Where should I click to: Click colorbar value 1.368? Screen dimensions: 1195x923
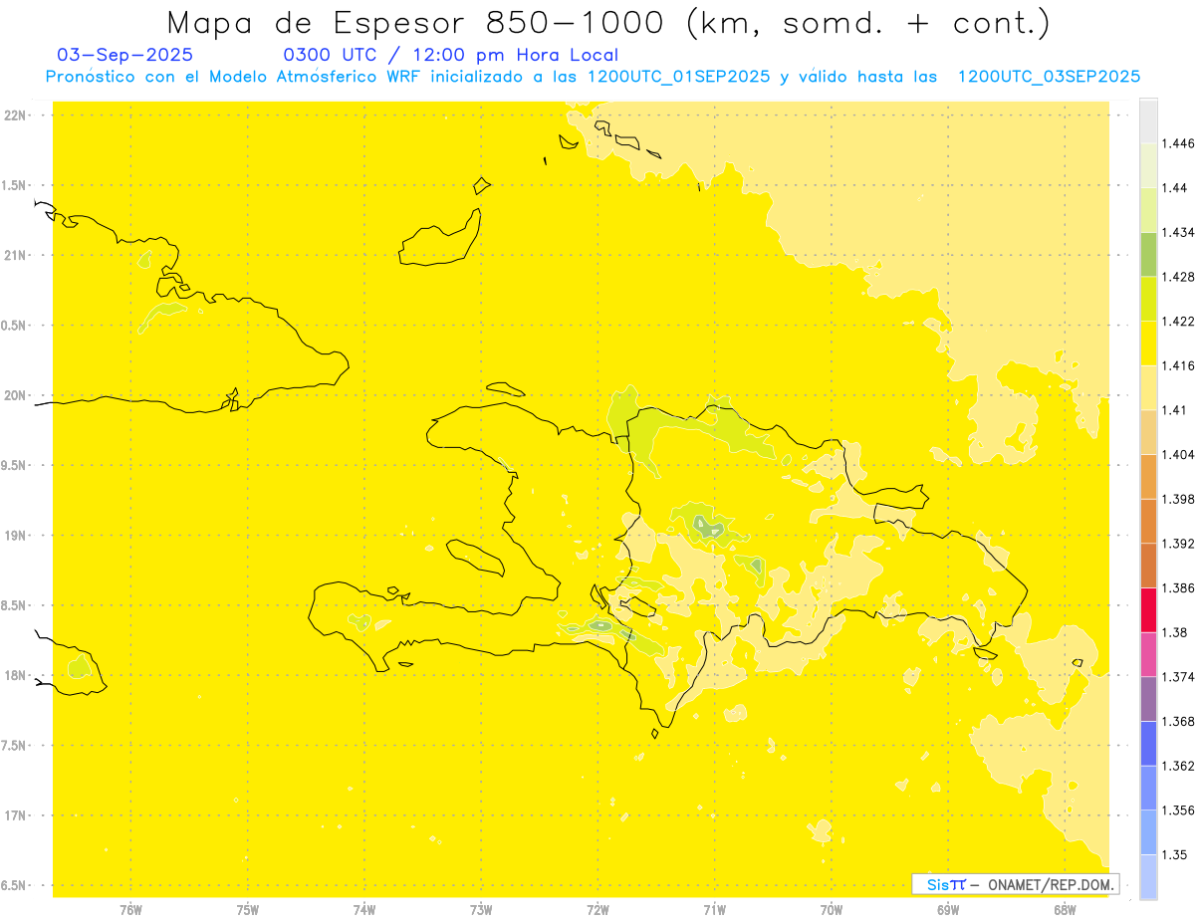click(x=1178, y=721)
